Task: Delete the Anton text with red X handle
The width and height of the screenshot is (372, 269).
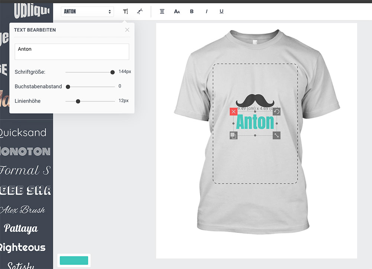Action: click(234, 111)
